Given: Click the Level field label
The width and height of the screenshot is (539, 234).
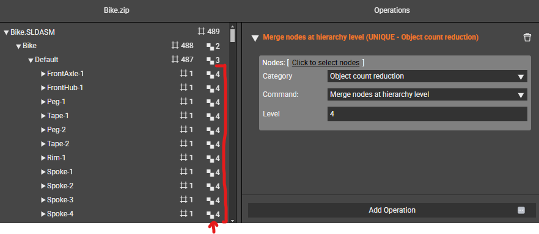Looking at the screenshot, I should [x=271, y=114].
